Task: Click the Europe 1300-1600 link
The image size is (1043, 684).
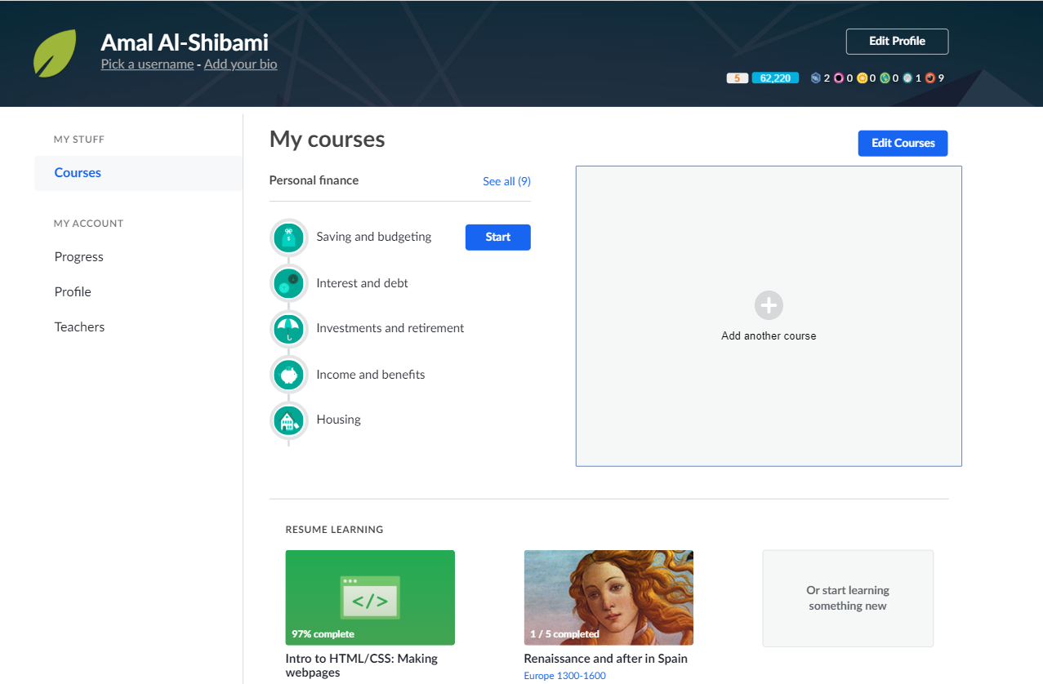Action: (565, 676)
